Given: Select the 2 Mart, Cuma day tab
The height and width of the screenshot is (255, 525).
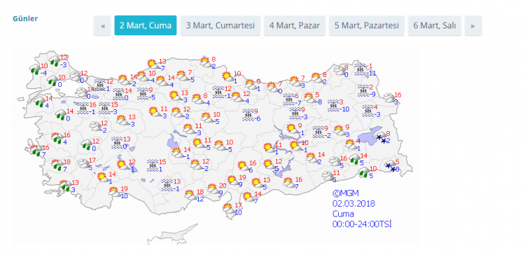Looking at the screenshot, I should click(x=146, y=25).
